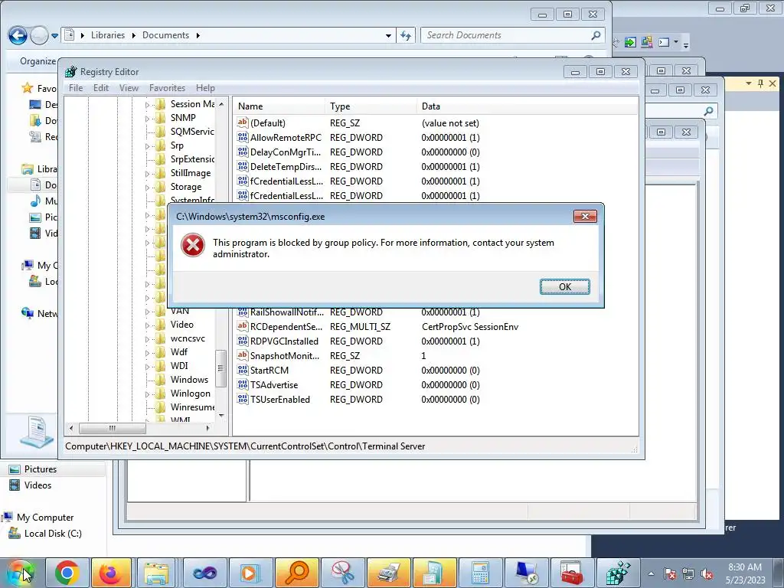Select the AllowRemoteRPC value icon

click(x=243, y=137)
